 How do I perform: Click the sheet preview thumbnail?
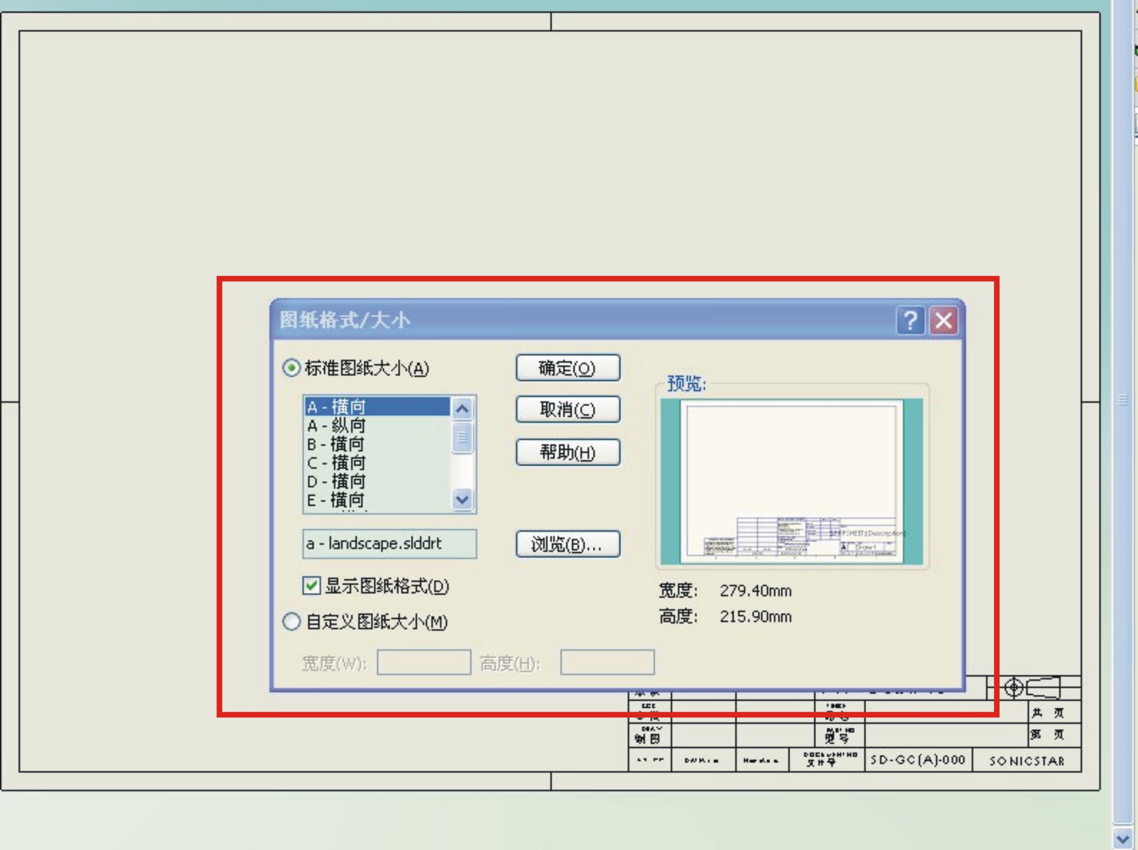(791, 481)
